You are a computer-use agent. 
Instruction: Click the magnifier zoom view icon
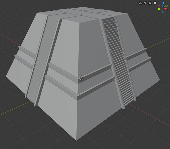coord(155,3)
